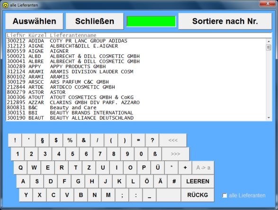The height and width of the screenshot is (210, 278).
Task: Click the Auswählen button
Action: click(x=35, y=21)
